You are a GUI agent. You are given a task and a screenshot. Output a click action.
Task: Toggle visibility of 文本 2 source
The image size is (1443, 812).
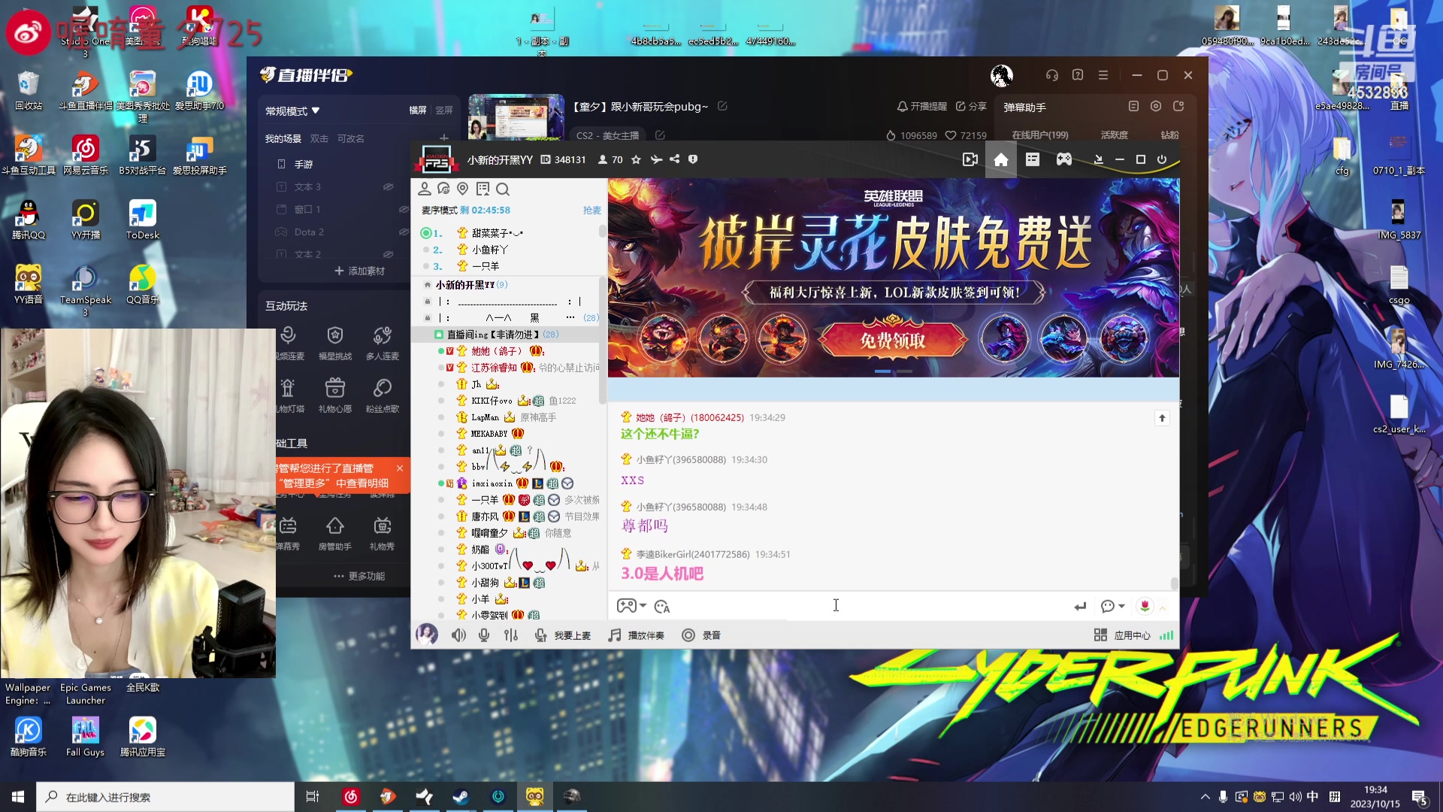click(x=388, y=254)
